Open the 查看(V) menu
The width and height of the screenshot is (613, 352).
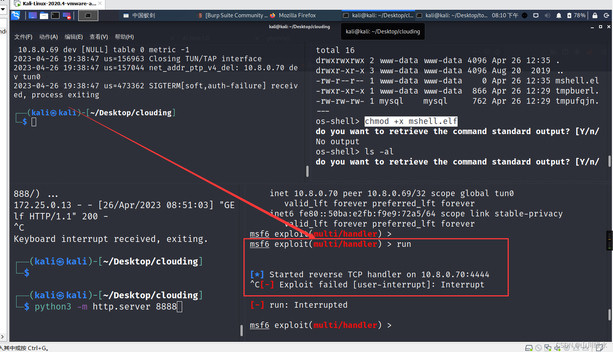[99, 37]
